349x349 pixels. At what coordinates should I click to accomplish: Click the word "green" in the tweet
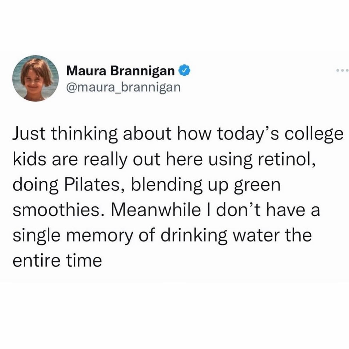coord(255,185)
